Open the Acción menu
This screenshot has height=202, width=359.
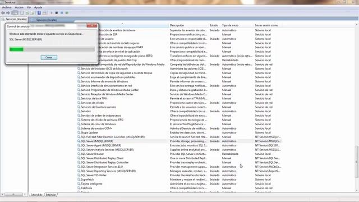point(19,7)
